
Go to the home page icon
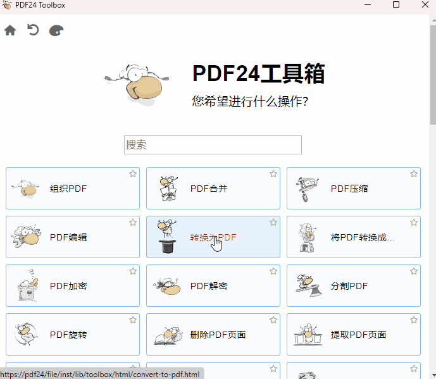(x=10, y=30)
